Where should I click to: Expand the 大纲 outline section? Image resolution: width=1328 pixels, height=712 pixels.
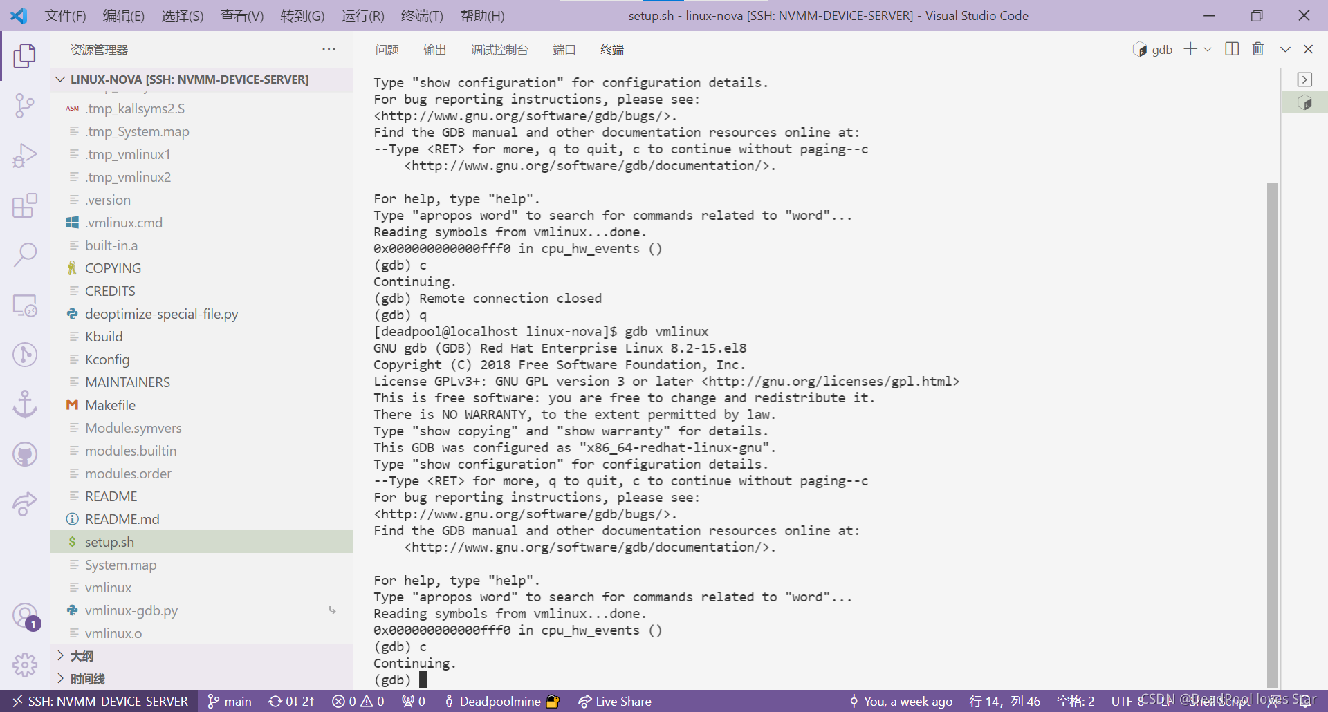point(201,656)
